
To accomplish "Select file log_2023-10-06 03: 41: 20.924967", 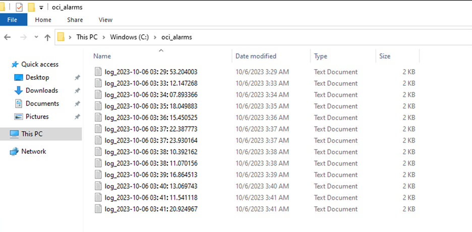I will (x=151, y=209).
